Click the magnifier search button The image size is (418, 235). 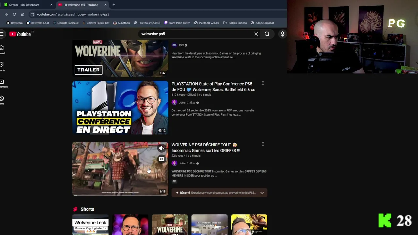coord(267,34)
